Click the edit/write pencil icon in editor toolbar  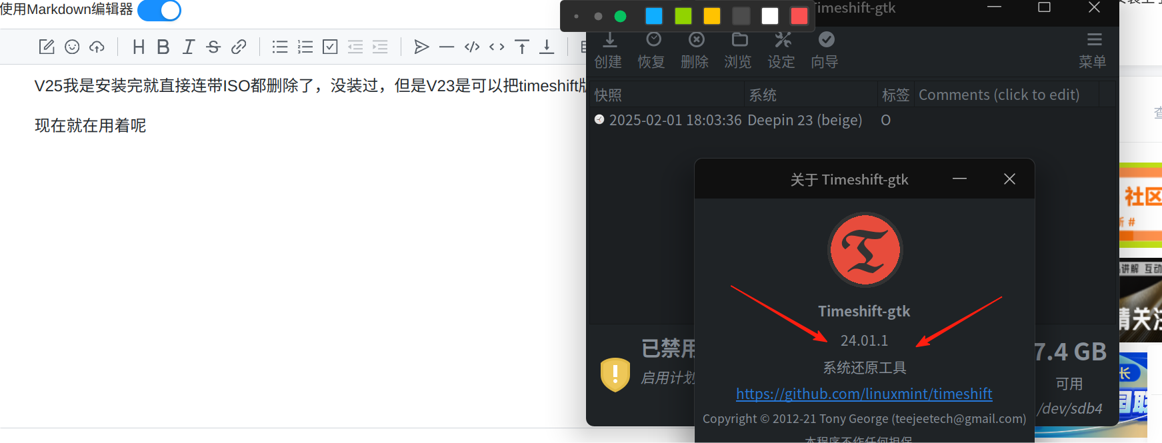(x=47, y=47)
